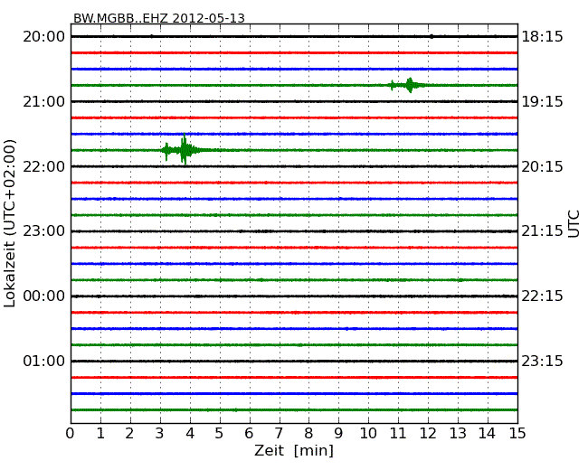Select the 01:00 local time label

(x=44, y=361)
